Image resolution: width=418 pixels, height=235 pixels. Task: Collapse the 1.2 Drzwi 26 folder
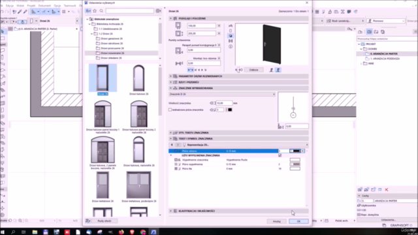tap(92, 34)
